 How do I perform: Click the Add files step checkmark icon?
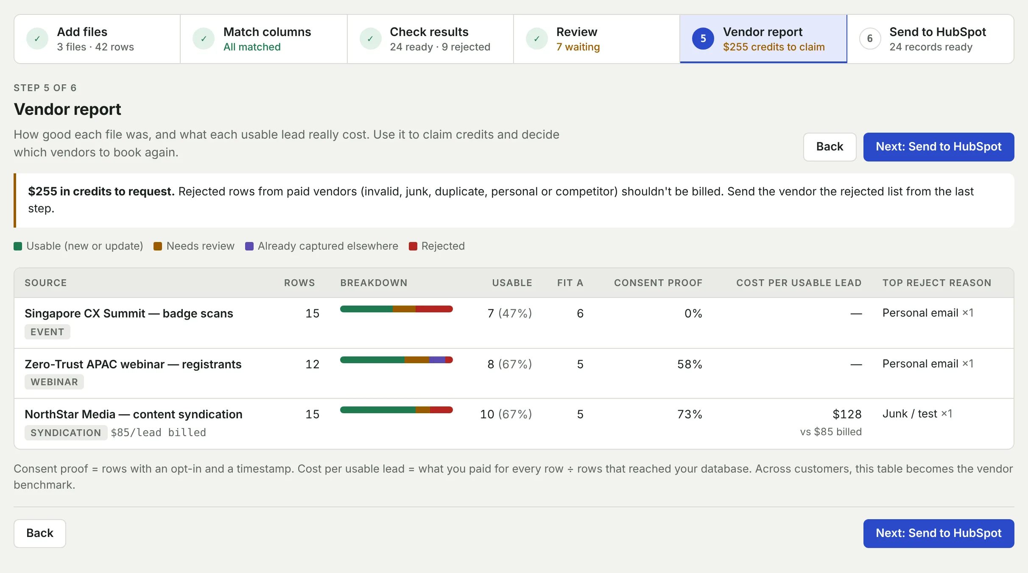coord(37,39)
